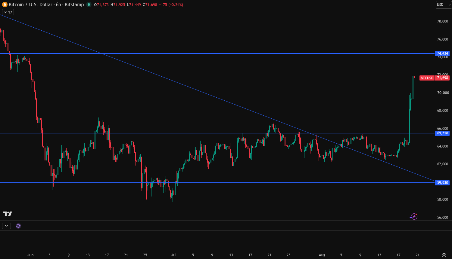Click the purple refresh circular-arrows icon
The height and width of the screenshot is (259, 452).
pos(18,226)
